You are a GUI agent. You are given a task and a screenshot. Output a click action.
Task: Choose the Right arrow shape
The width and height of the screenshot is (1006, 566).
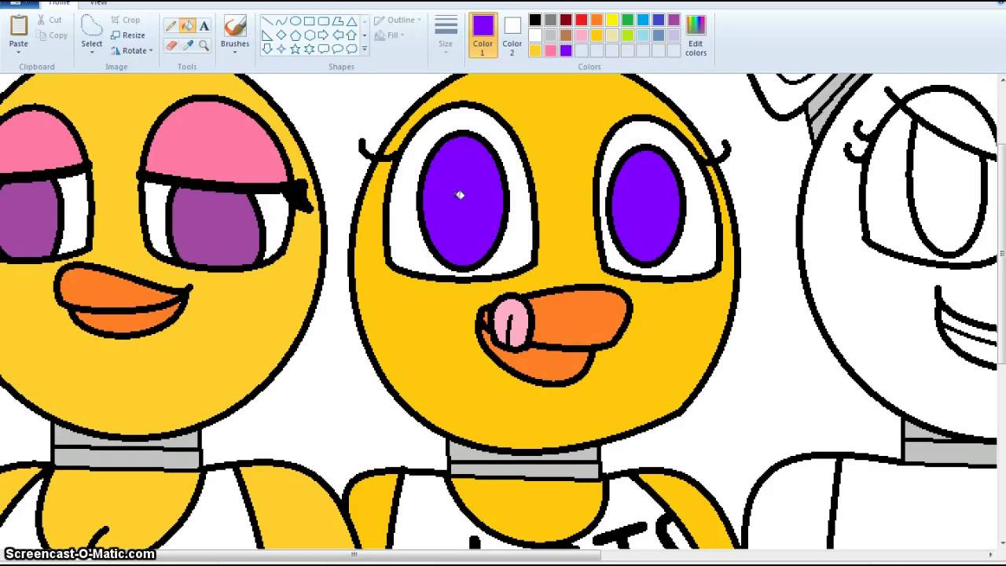(323, 35)
